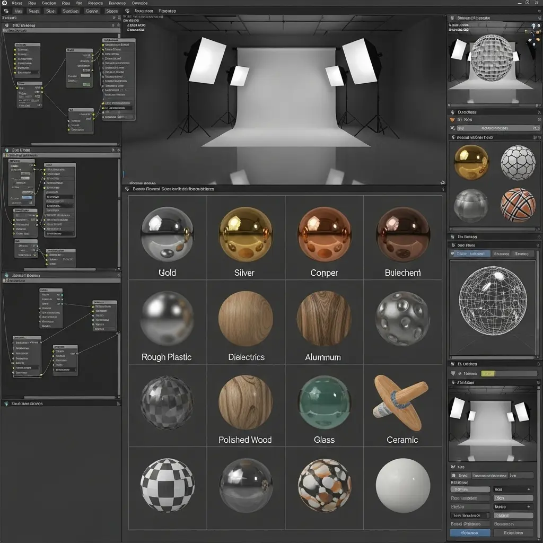The width and height of the screenshot is (543, 543).
Task: Click the editor type icon on the material browser header
Action: coord(128,189)
